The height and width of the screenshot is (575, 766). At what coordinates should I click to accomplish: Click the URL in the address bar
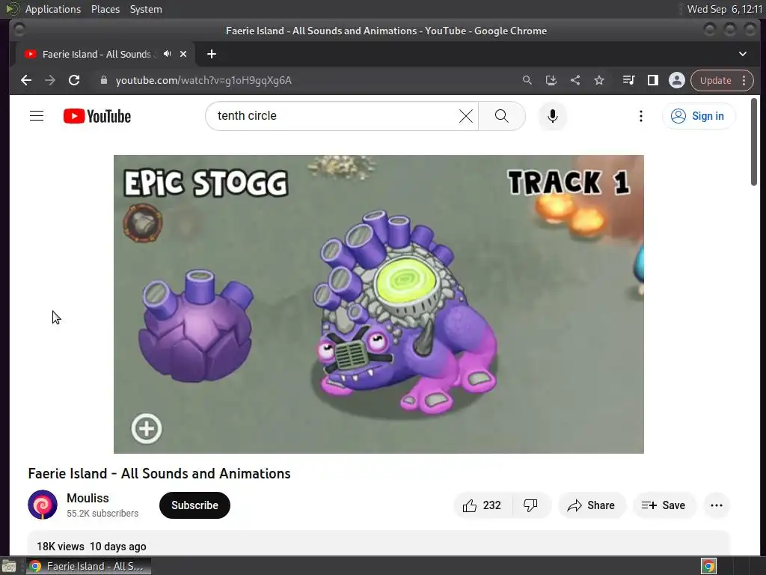click(x=203, y=80)
